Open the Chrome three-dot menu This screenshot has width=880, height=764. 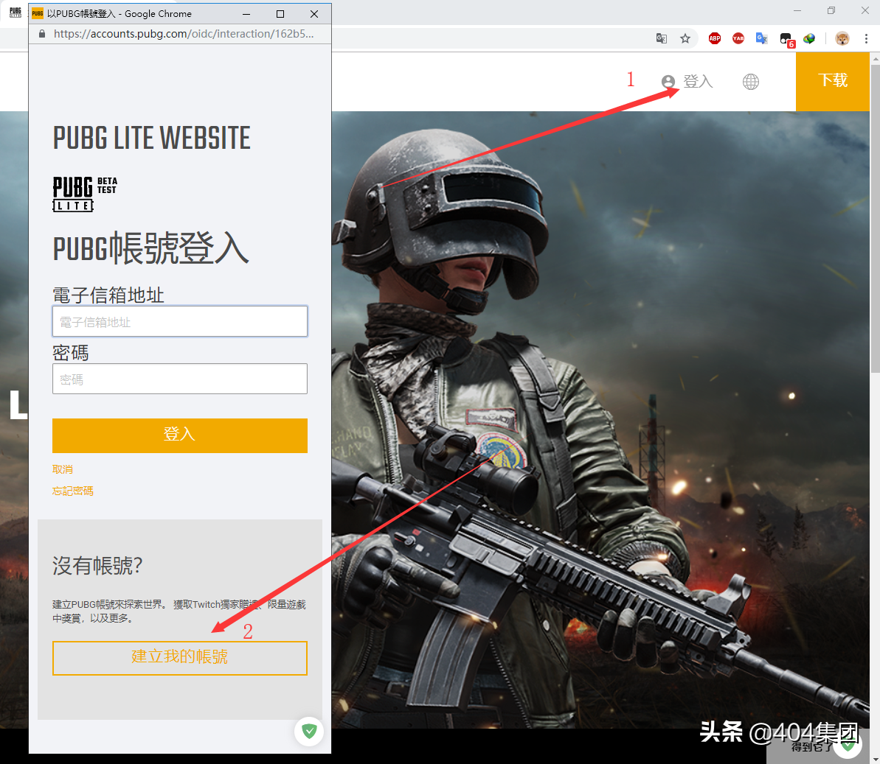click(x=866, y=38)
